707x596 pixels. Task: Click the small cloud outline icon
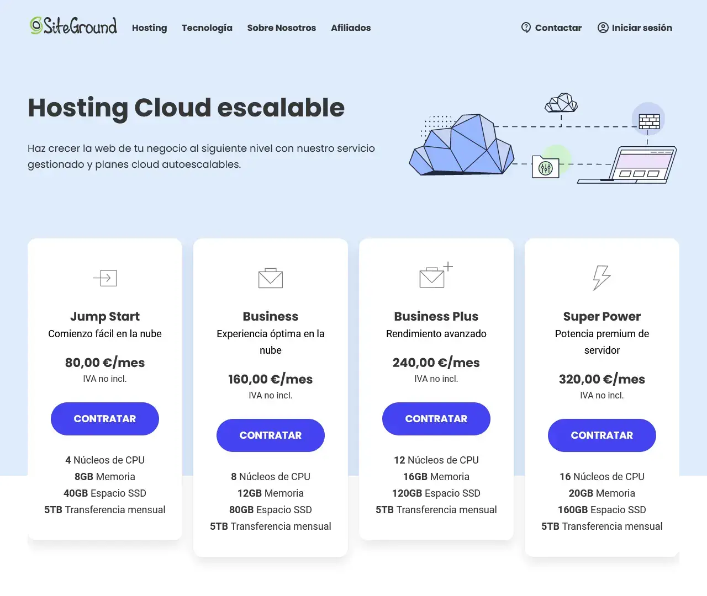click(x=561, y=103)
